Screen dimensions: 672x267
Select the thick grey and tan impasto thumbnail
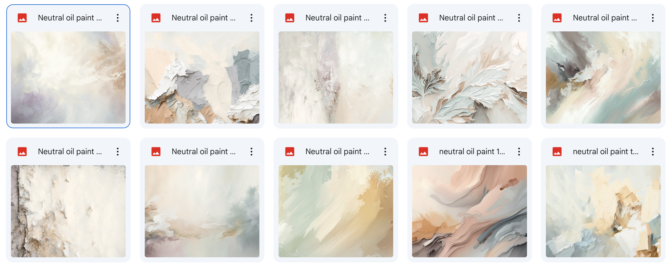click(x=202, y=77)
